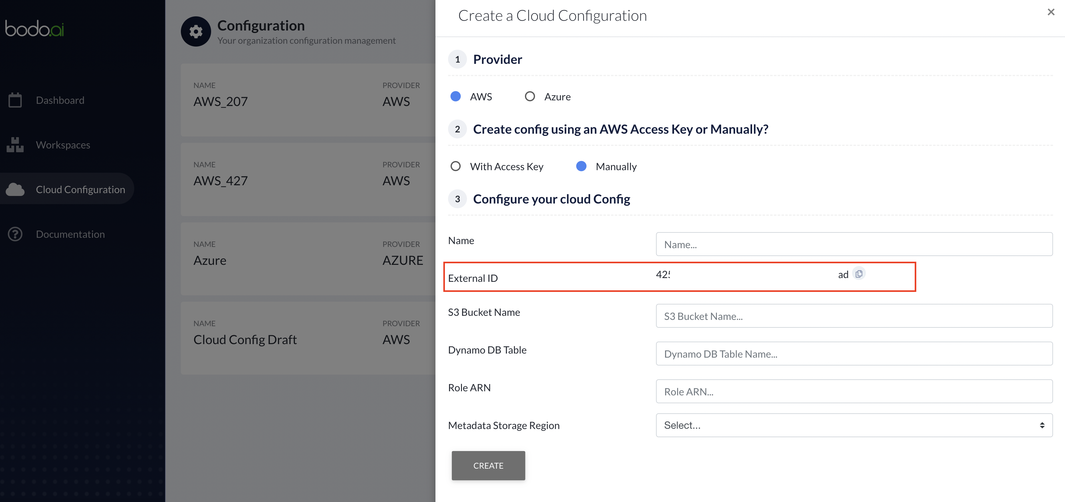Navigate to the Dashboard menu item

60,100
